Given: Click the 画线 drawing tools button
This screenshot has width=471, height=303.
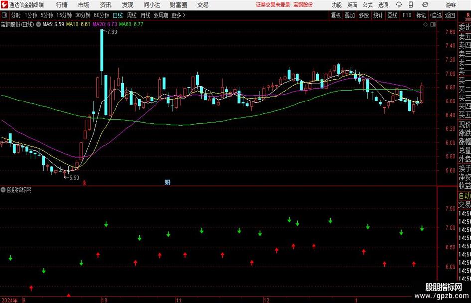Looking at the screenshot, I should (392, 15).
